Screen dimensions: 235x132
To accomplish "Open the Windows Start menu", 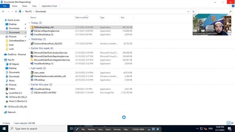I will click(x=4, y=129).
